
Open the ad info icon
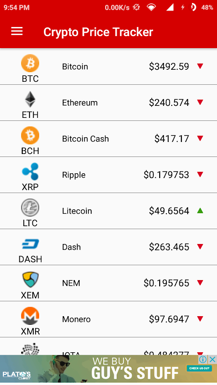click(x=203, y=359)
